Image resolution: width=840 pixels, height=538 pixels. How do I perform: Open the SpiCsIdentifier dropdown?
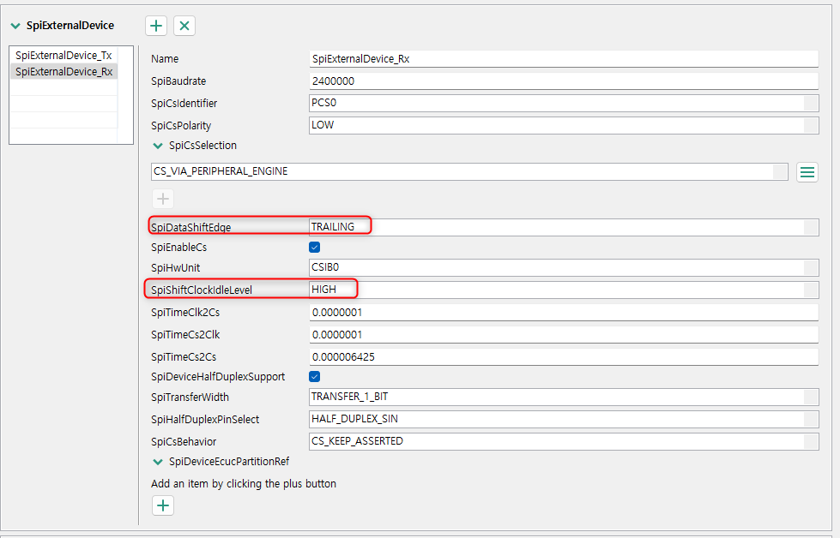coord(563,103)
